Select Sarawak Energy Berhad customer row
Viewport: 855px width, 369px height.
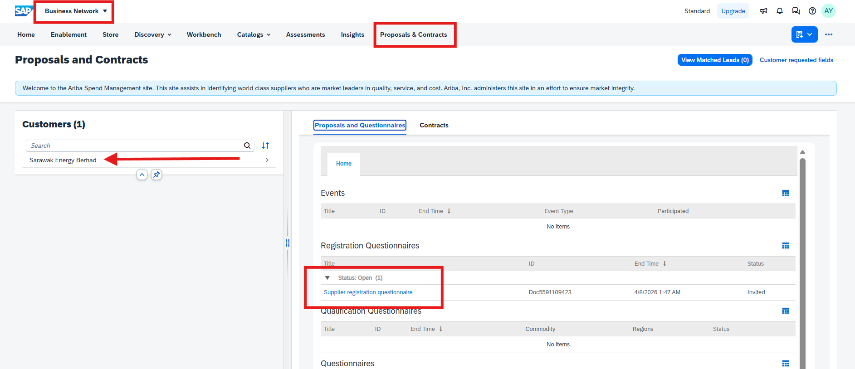coord(149,160)
